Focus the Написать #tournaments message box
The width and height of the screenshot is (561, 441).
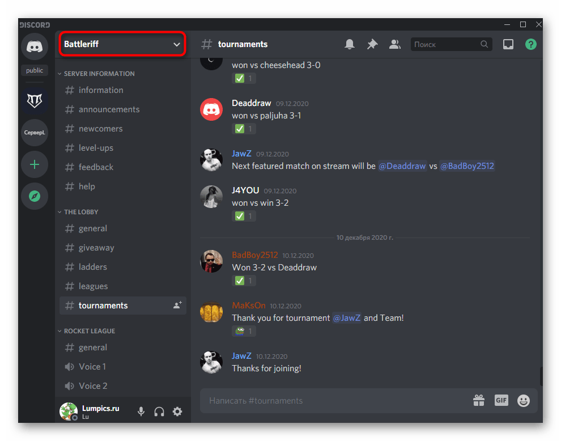[x=336, y=401]
